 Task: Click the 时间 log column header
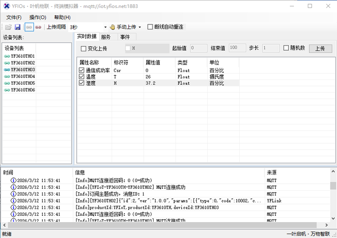pyautogui.click(x=37, y=172)
